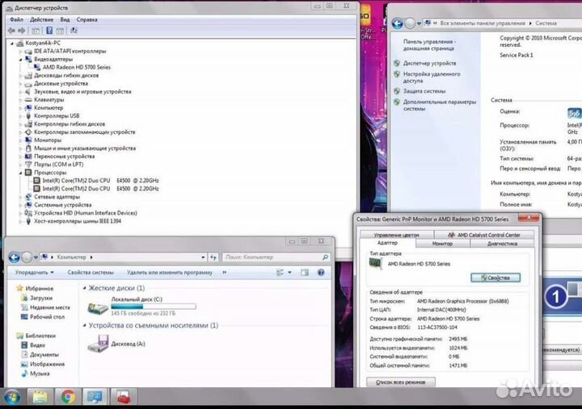Open Рабочий стол in navigation pane
Screen dimensions: 582x409
click(47, 317)
